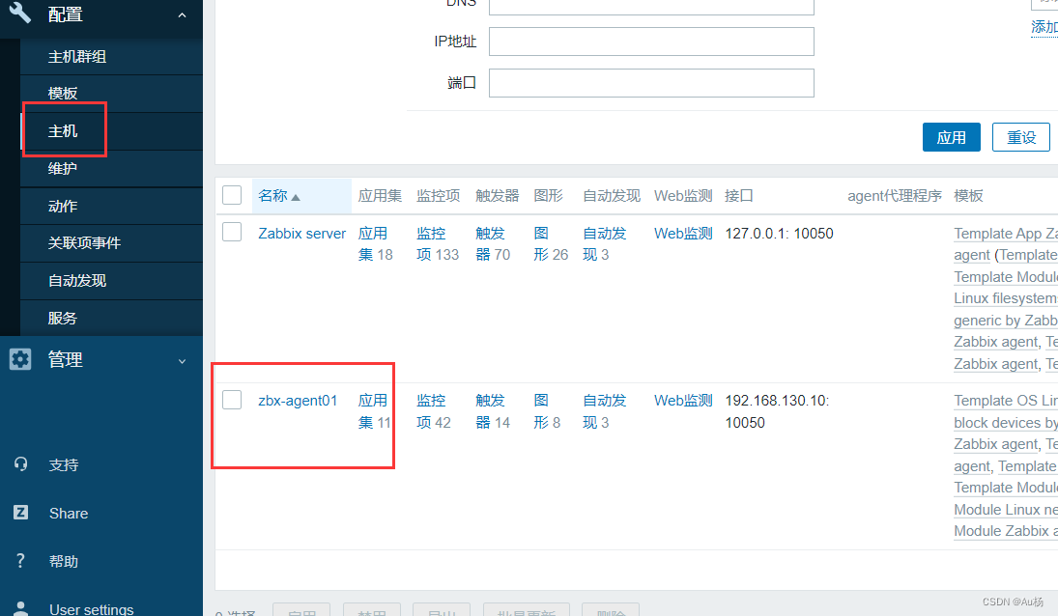Open the Zabbix server host link

tap(301, 234)
